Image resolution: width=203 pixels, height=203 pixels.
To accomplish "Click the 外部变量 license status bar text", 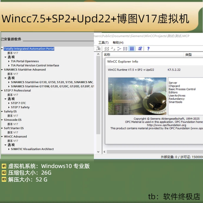I will (182, 157).
